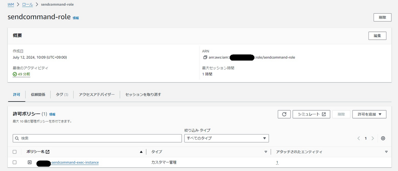Click the 絞り込み タイプ label

197,130
